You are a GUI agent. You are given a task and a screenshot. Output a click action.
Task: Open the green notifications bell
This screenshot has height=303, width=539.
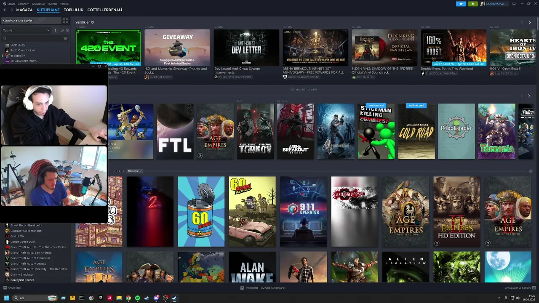[472, 4]
